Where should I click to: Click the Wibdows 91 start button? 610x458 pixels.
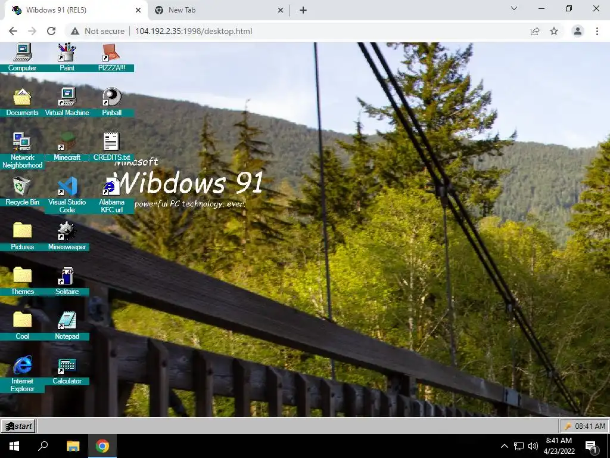tap(18, 426)
